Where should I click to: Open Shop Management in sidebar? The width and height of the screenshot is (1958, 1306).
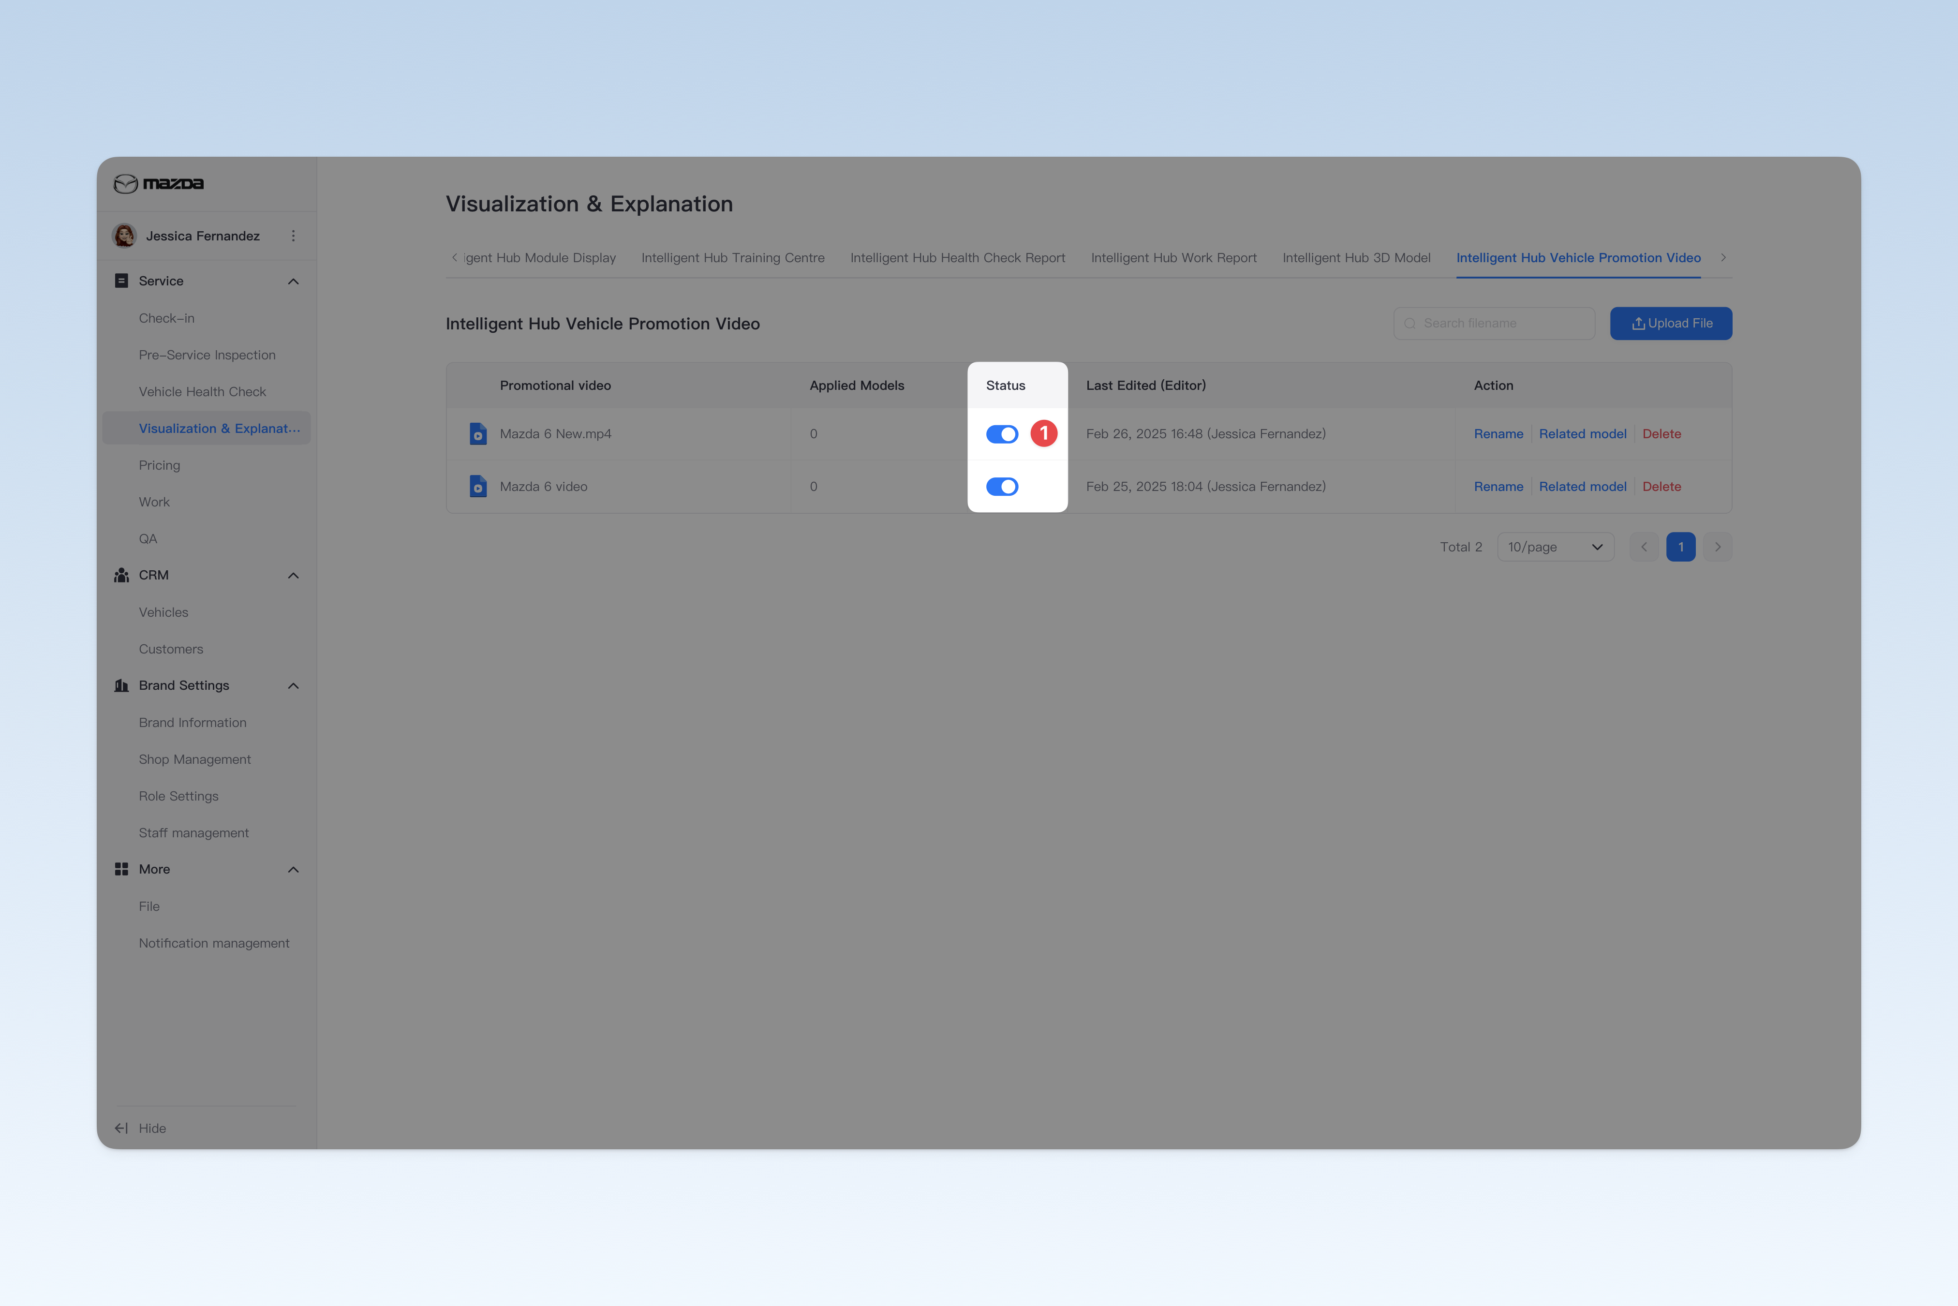tap(195, 759)
